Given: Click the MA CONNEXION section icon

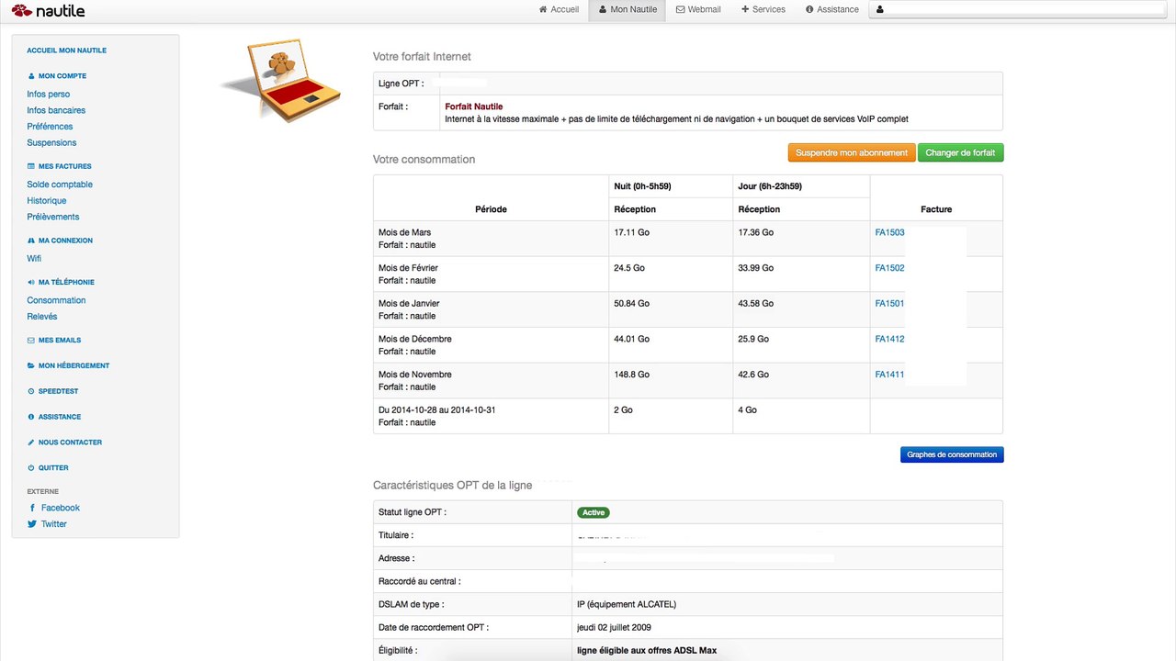Looking at the screenshot, I should (31, 241).
